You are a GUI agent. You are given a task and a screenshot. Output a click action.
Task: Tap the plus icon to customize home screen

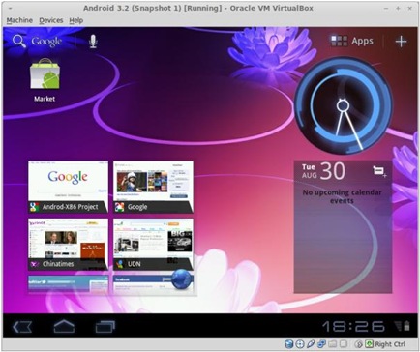pyautogui.click(x=401, y=42)
